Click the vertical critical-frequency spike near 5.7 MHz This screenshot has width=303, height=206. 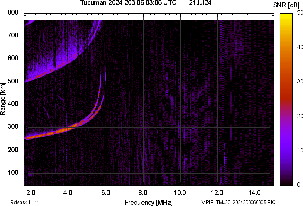point(101,58)
